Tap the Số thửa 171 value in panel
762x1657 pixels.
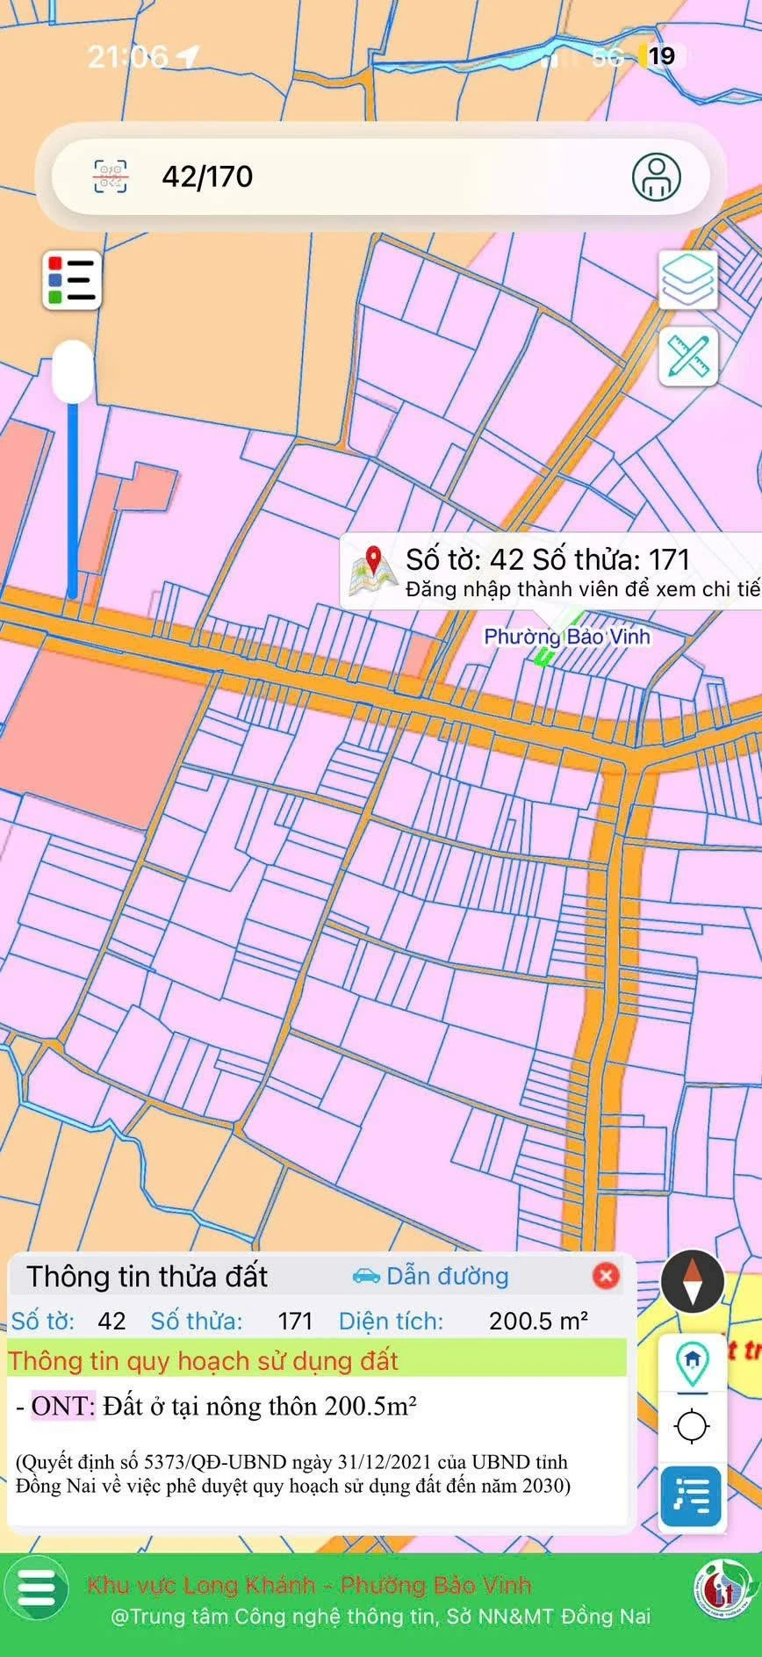[x=295, y=1321]
